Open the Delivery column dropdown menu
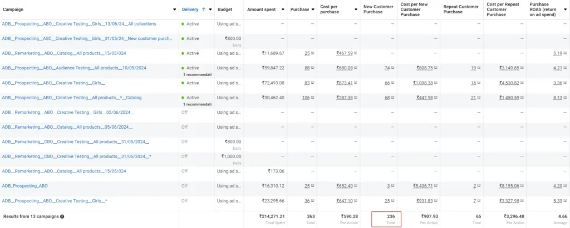 pos(210,9)
